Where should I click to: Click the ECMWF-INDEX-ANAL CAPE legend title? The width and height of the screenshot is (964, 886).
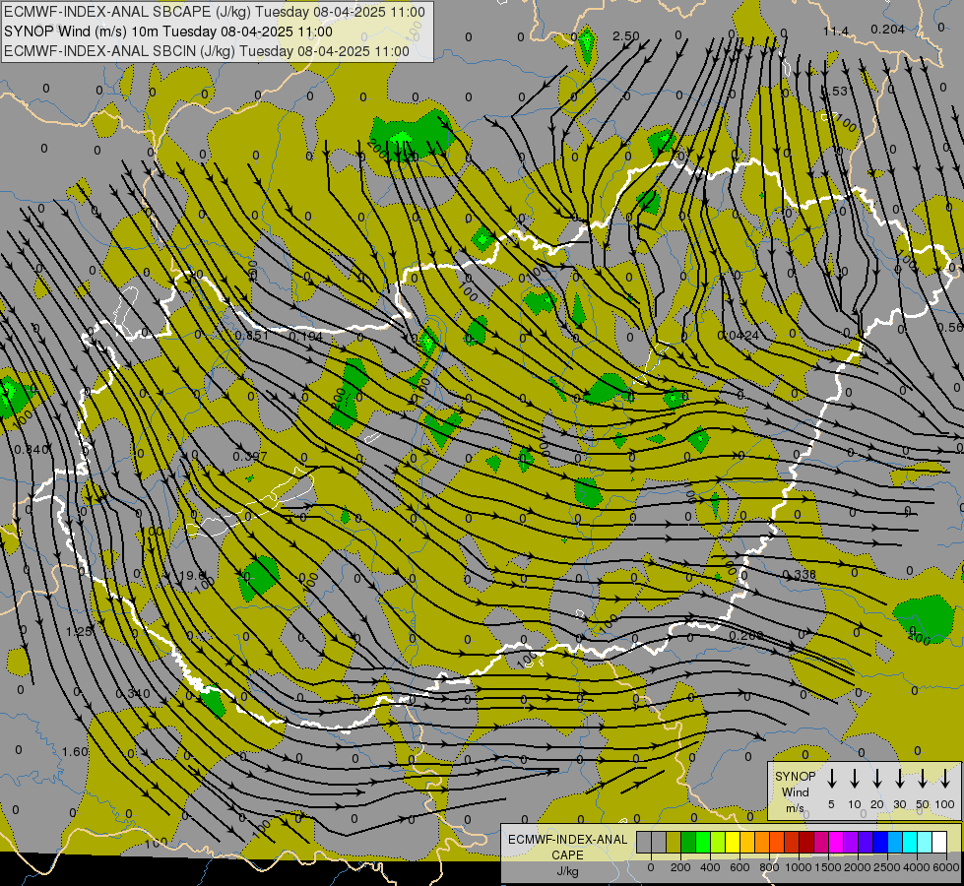[567, 847]
